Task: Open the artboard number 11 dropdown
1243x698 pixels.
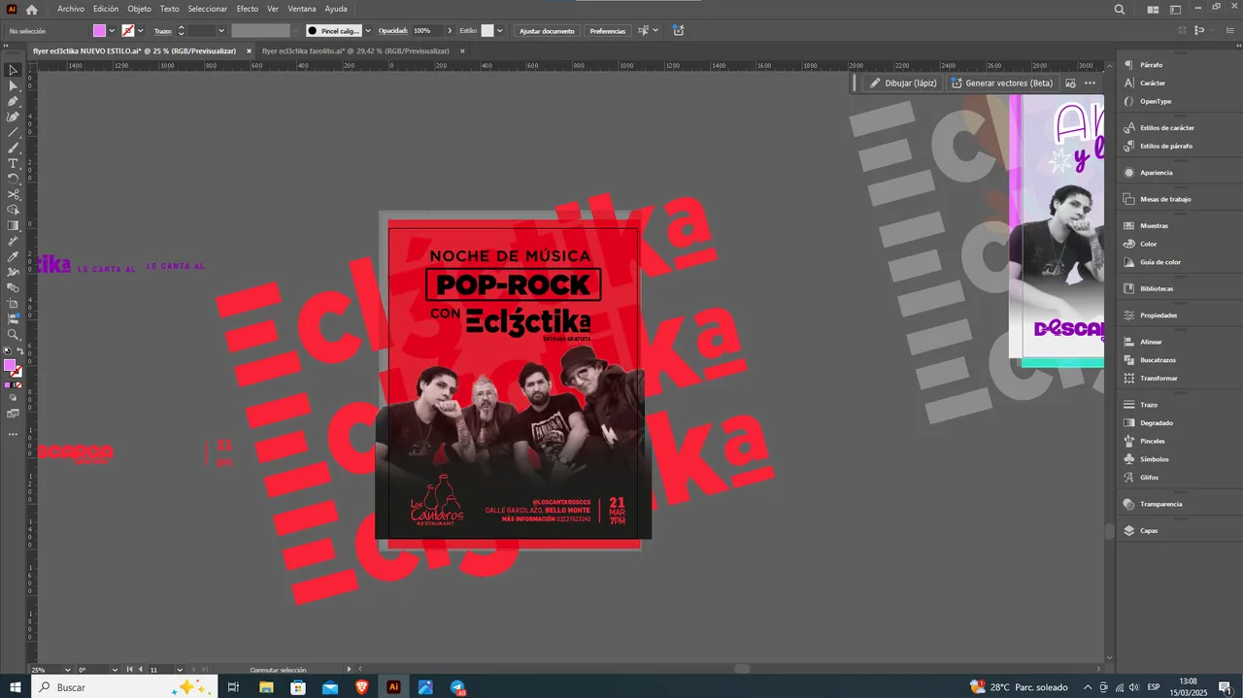Action: click(x=181, y=670)
